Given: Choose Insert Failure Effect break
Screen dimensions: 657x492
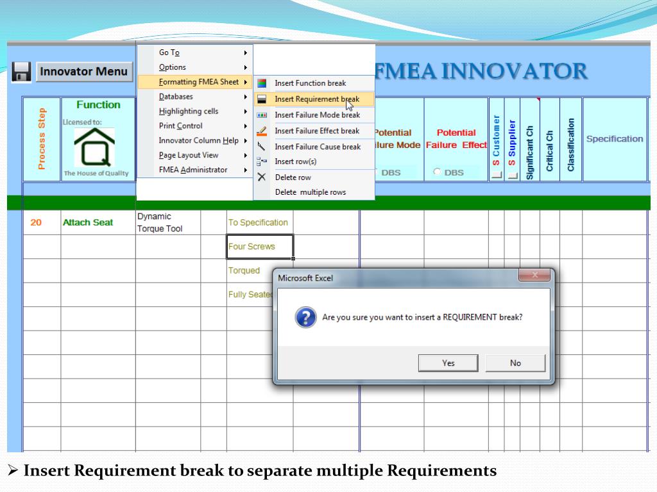Looking at the screenshot, I should point(314,131).
